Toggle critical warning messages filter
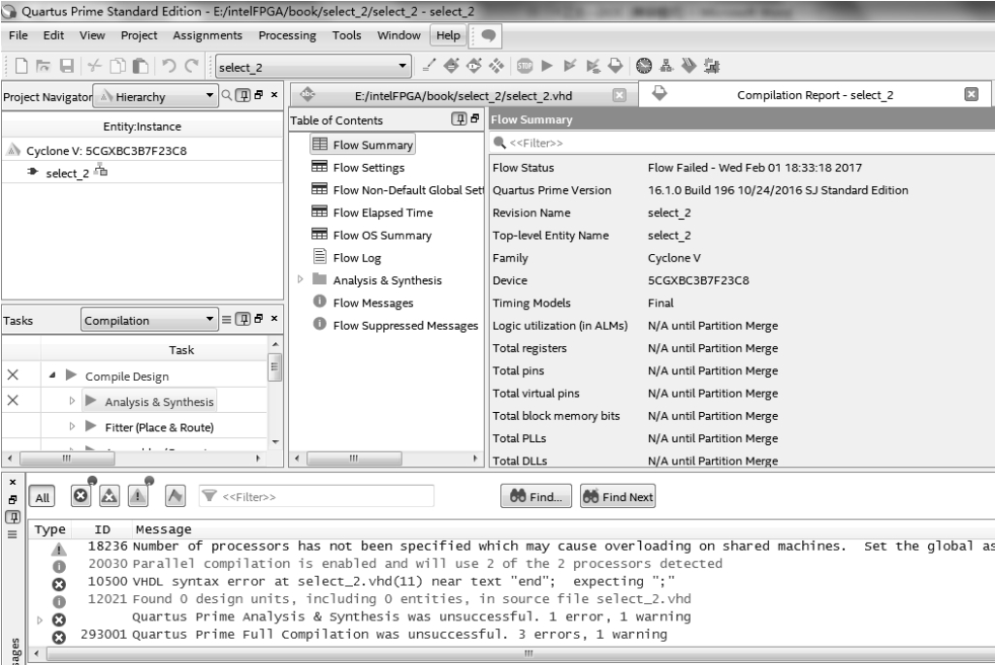This screenshot has width=995, height=665. (110, 496)
